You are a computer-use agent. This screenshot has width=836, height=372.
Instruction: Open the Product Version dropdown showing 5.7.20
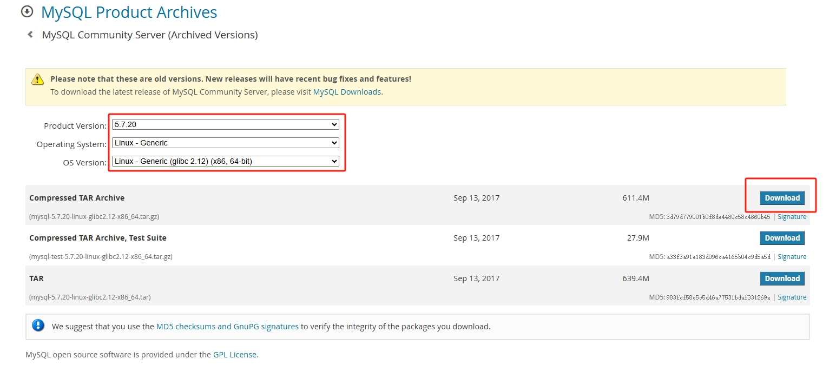click(226, 124)
